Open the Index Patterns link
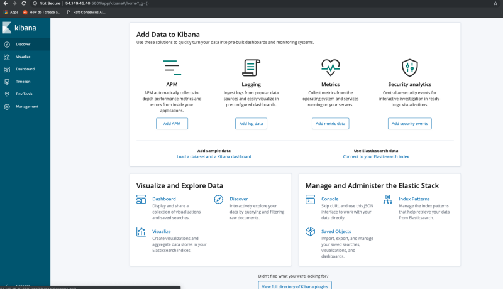This screenshot has height=289, width=503. 414,199
